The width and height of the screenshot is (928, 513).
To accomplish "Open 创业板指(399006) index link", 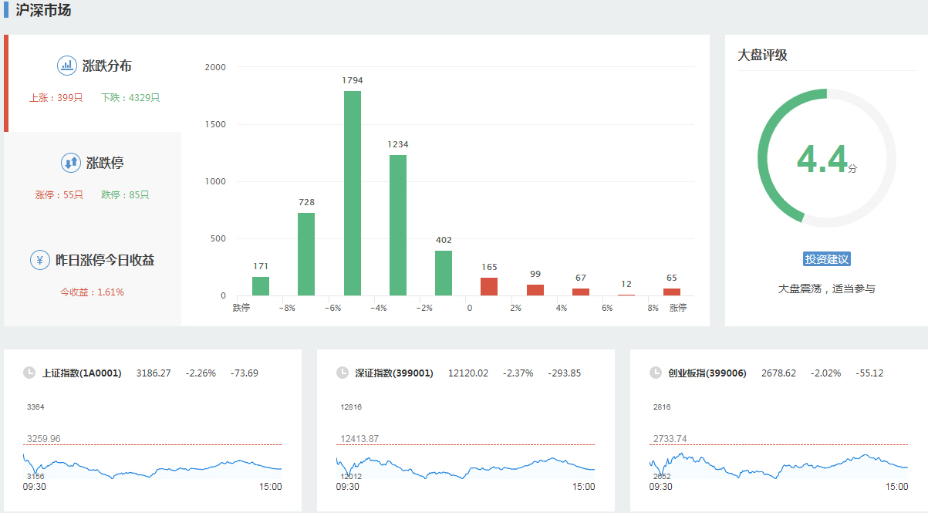I will click(707, 373).
